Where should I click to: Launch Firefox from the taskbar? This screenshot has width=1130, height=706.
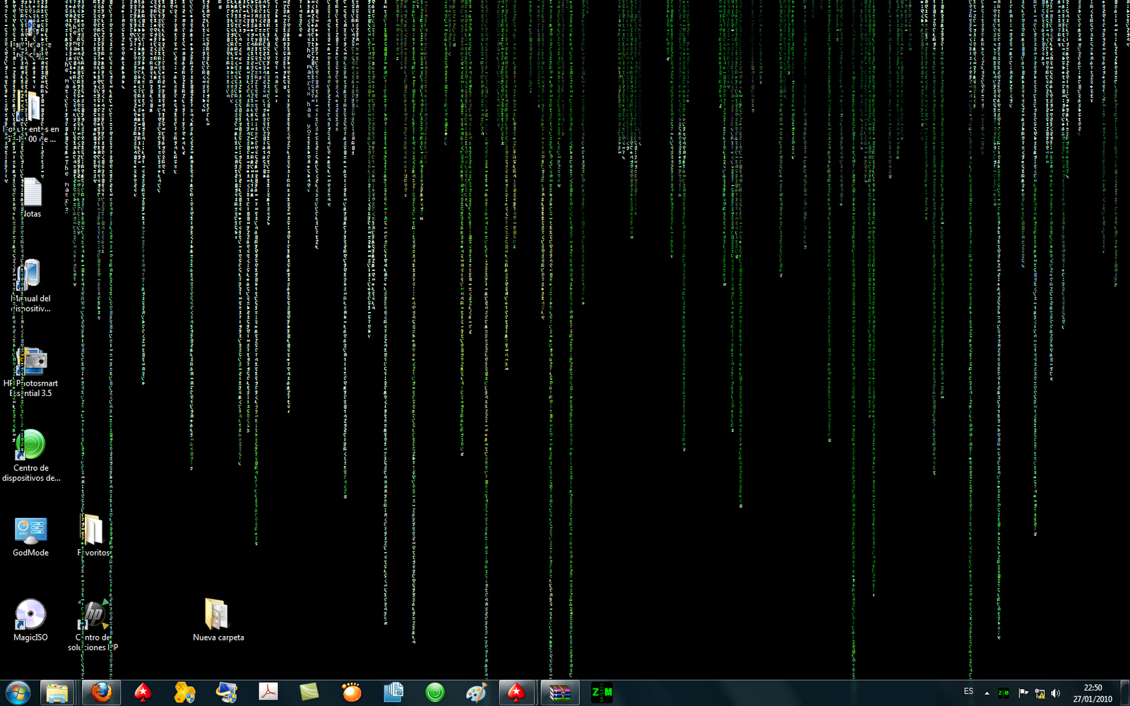(101, 693)
